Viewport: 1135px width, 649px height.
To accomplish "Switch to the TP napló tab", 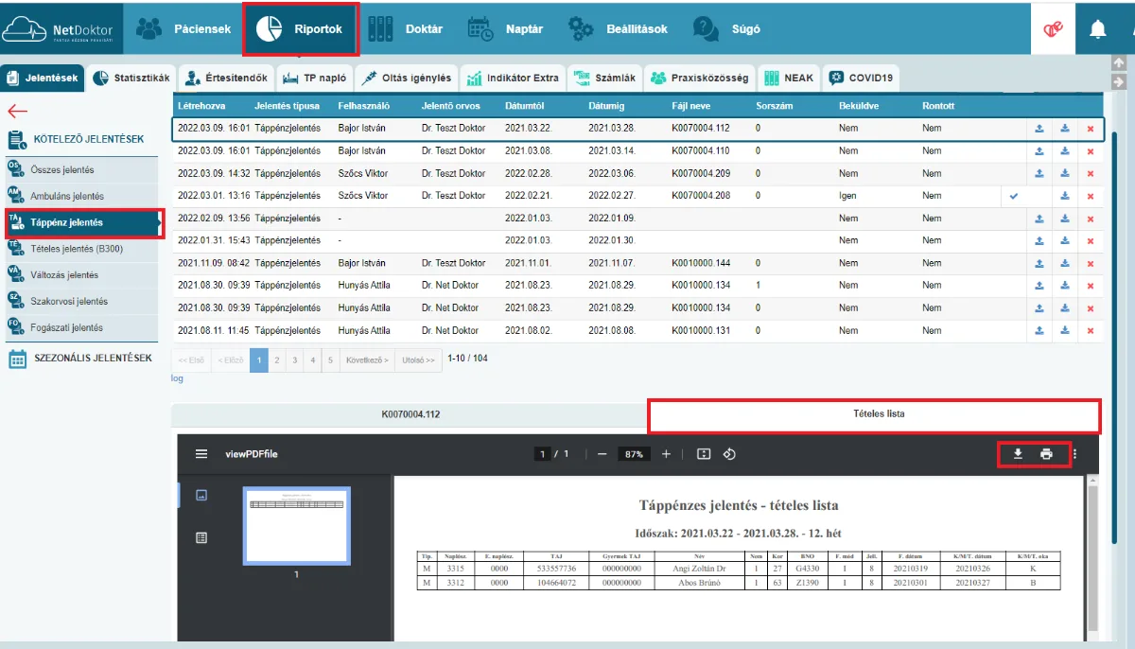I will [x=313, y=78].
